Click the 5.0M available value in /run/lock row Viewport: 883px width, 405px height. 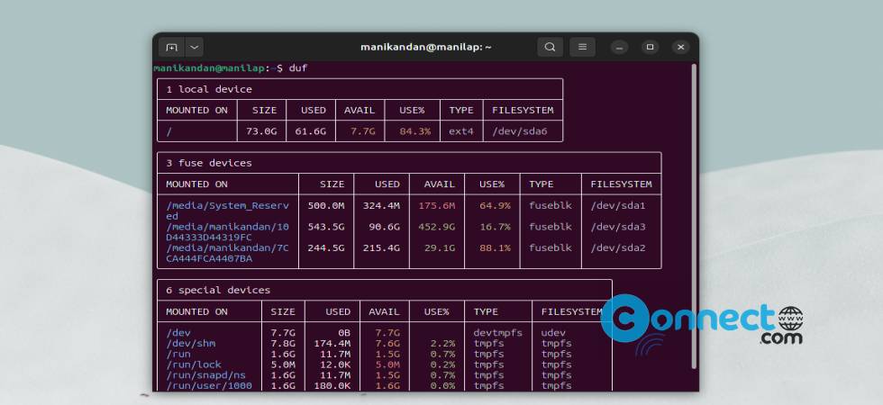coord(387,364)
